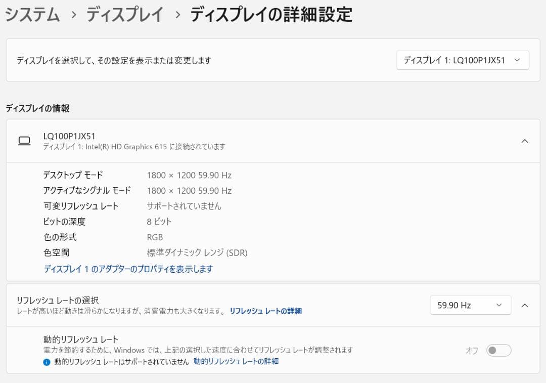Toggle the 動的リフレッシュ レート switch
This screenshot has width=546, height=383.
pyautogui.click(x=498, y=350)
